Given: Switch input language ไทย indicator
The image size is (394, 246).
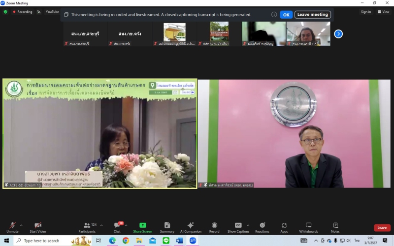Looking at the screenshot, I should pyautogui.click(x=357, y=241).
